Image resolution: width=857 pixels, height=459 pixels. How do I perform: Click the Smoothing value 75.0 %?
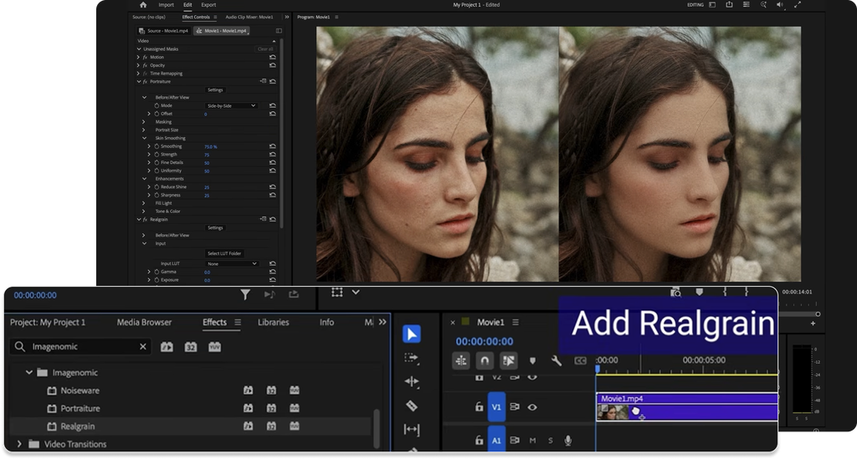210,147
